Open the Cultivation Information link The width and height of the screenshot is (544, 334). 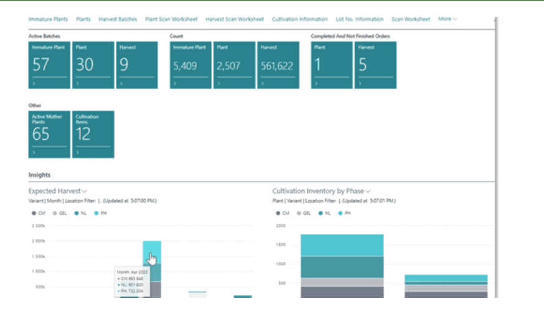300,19
